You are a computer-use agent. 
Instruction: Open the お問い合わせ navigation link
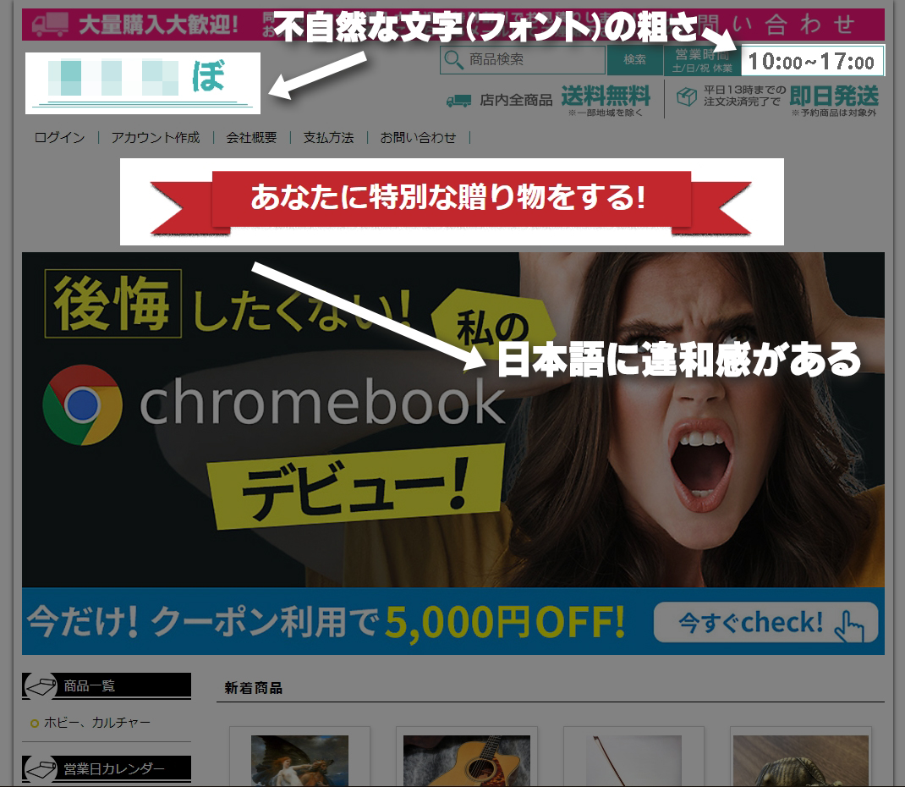418,137
